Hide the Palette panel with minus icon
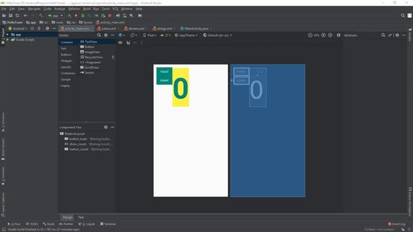This screenshot has height=232, width=413. click(x=112, y=35)
